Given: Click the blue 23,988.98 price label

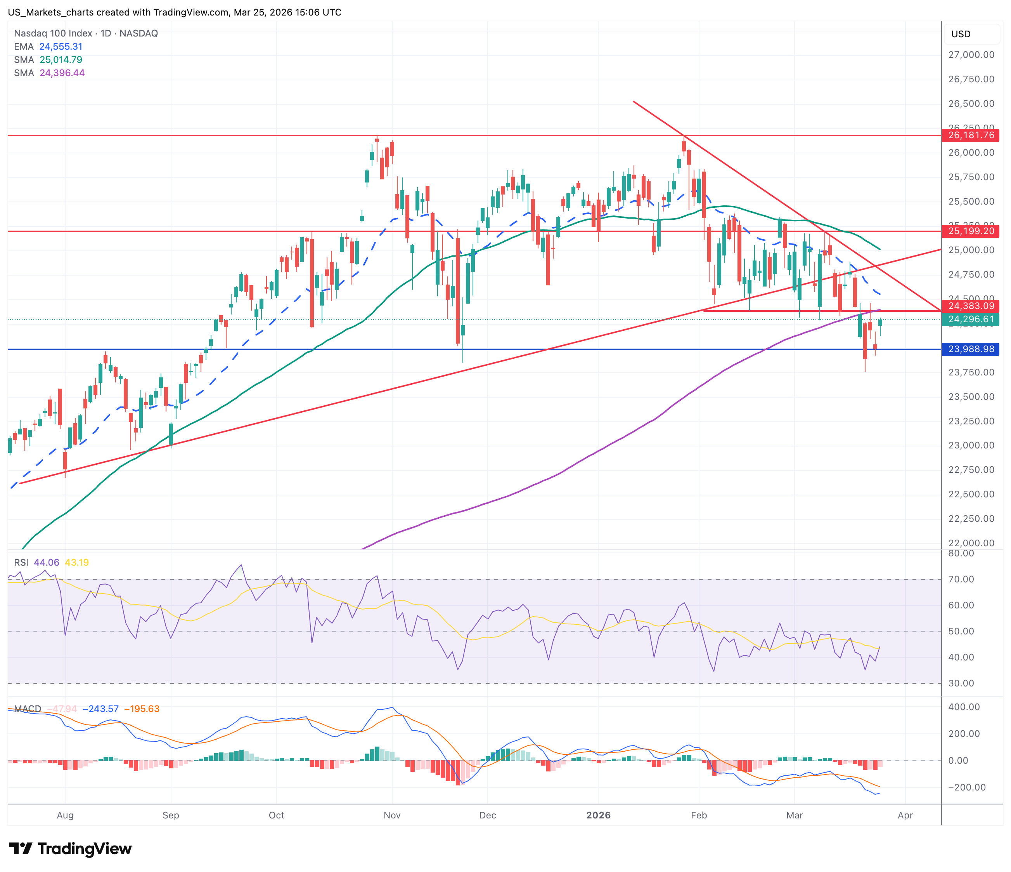Looking at the screenshot, I should pos(970,349).
